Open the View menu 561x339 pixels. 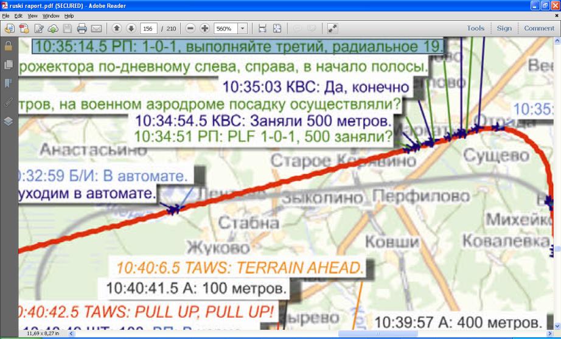pyautogui.click(x=33, y=16)
